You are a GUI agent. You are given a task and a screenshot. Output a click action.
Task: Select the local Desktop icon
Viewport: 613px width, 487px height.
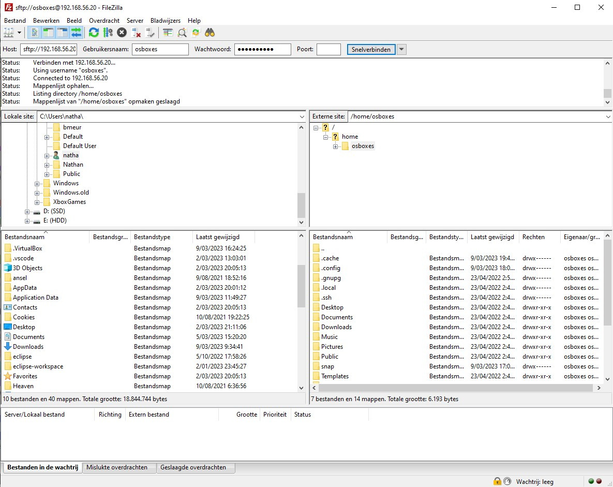7,327
